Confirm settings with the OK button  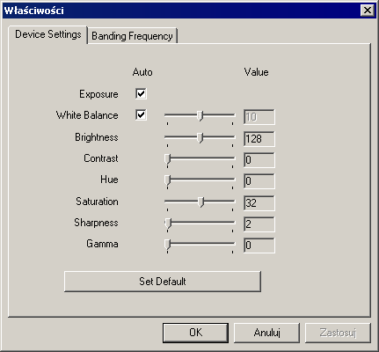195,333
